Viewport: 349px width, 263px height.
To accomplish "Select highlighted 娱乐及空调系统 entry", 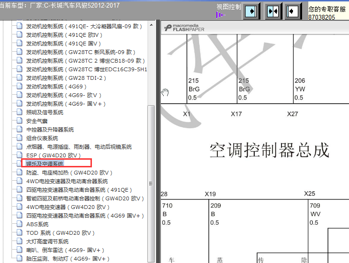I will [45, 164].
